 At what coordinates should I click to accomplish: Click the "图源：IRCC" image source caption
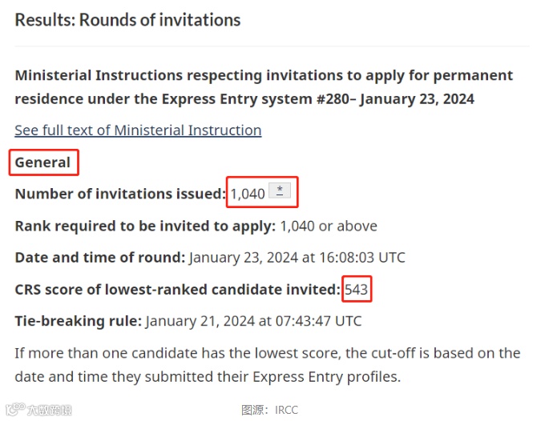(x=269, y=410)
